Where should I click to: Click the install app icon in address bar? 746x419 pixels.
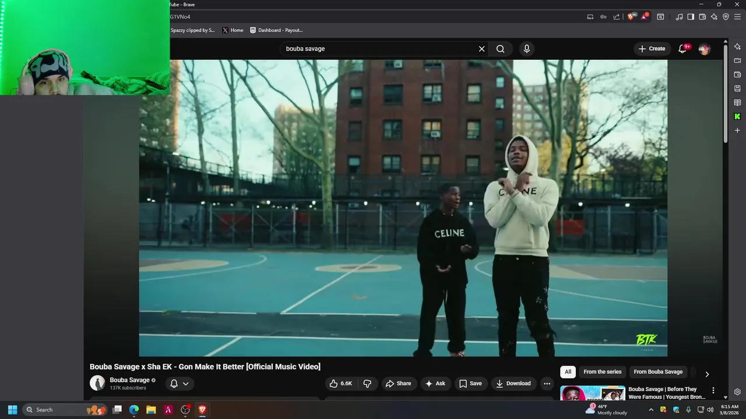(590, 17)
